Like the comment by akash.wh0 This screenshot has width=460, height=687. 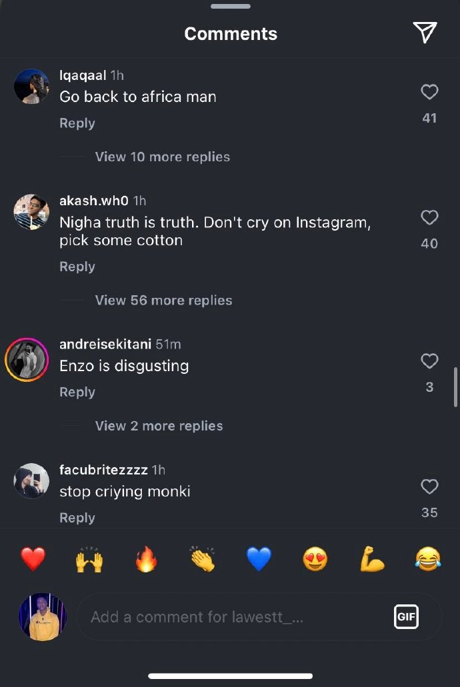pyautogui.click(x=429, y=217)
